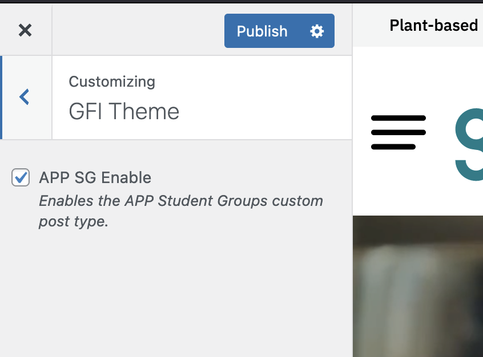Image resolution: width=483 pixels, height=357 pixels.
Task: Close the Customizer with the X icon
Action: click(25, 30)
